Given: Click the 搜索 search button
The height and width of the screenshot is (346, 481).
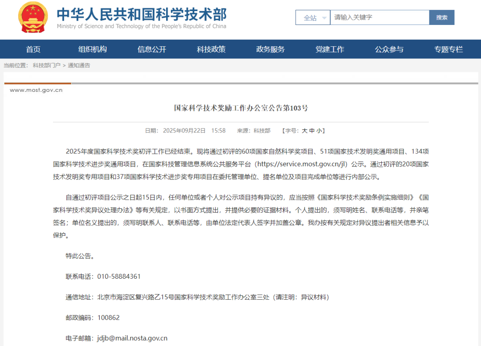Looking at the screenshot, I should coord(441,17).
